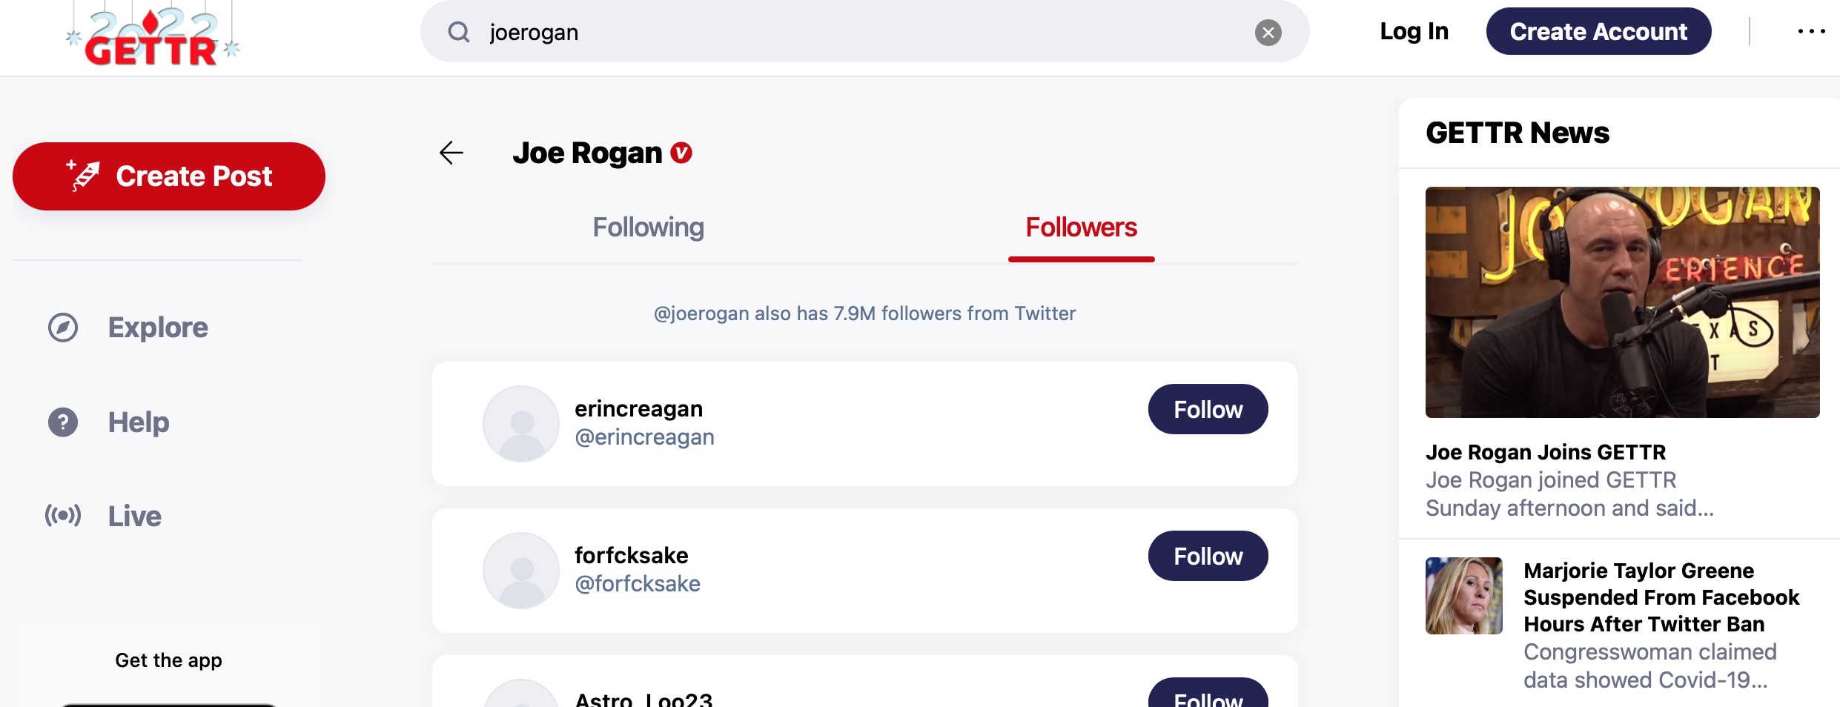Select the Followers tab
This screenshot has height=707, width=1840.
[1081, 228]
